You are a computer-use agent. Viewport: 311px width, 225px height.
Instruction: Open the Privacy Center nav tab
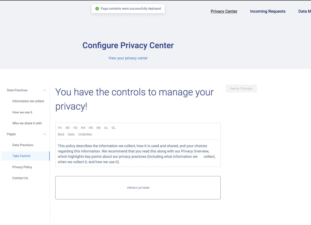point(224,11)
